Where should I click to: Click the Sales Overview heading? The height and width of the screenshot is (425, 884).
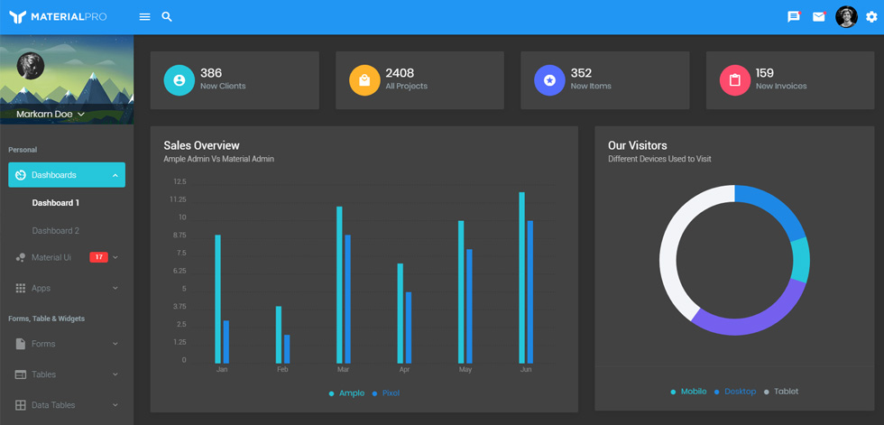coord(201,145)
